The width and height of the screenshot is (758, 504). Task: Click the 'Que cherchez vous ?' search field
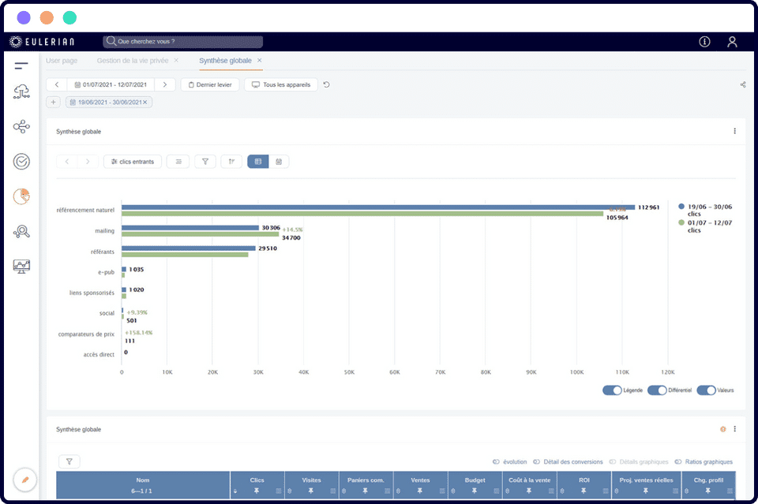(x=186, y=42)
